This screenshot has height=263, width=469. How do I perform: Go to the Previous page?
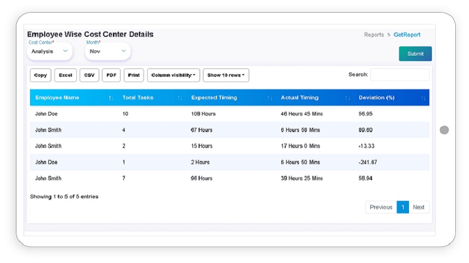(x=381, y=207)
